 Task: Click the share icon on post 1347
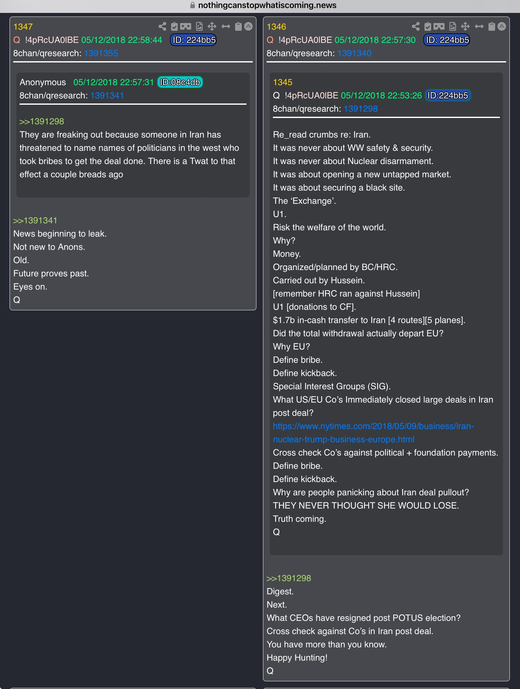click(x=162, y=26)
